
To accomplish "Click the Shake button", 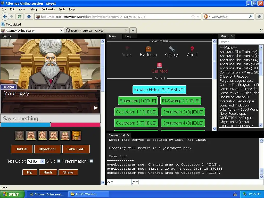I will pyautogui.click(x=68, y=172).
